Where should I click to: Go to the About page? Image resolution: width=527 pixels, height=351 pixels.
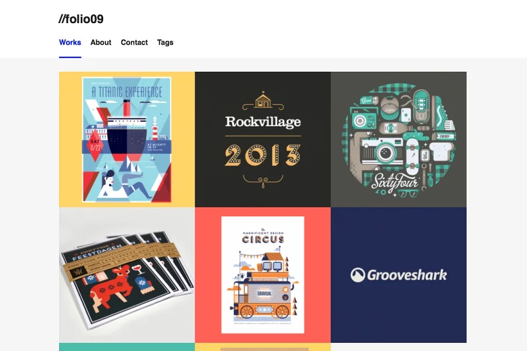[101, 42]
